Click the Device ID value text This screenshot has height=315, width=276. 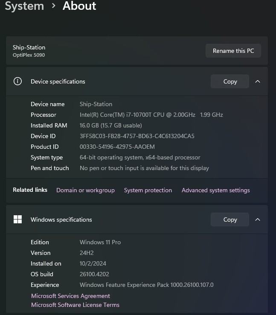pos(137,136)
